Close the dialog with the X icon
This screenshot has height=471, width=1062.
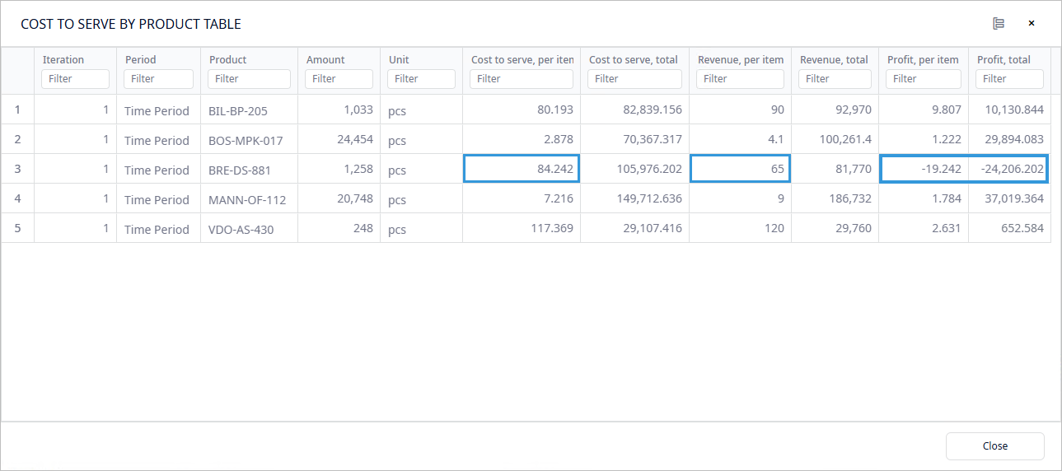[x=1031, y=23]
